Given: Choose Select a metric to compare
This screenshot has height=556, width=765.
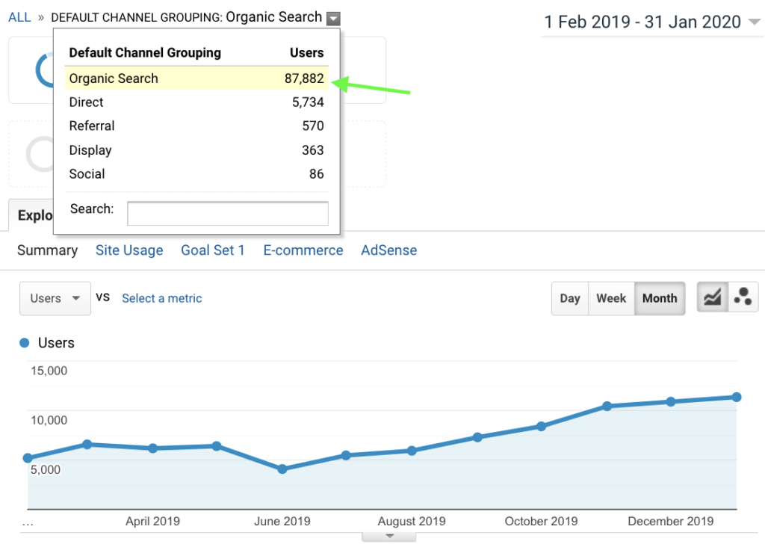Looking at the screenshot, I should 162,298.
